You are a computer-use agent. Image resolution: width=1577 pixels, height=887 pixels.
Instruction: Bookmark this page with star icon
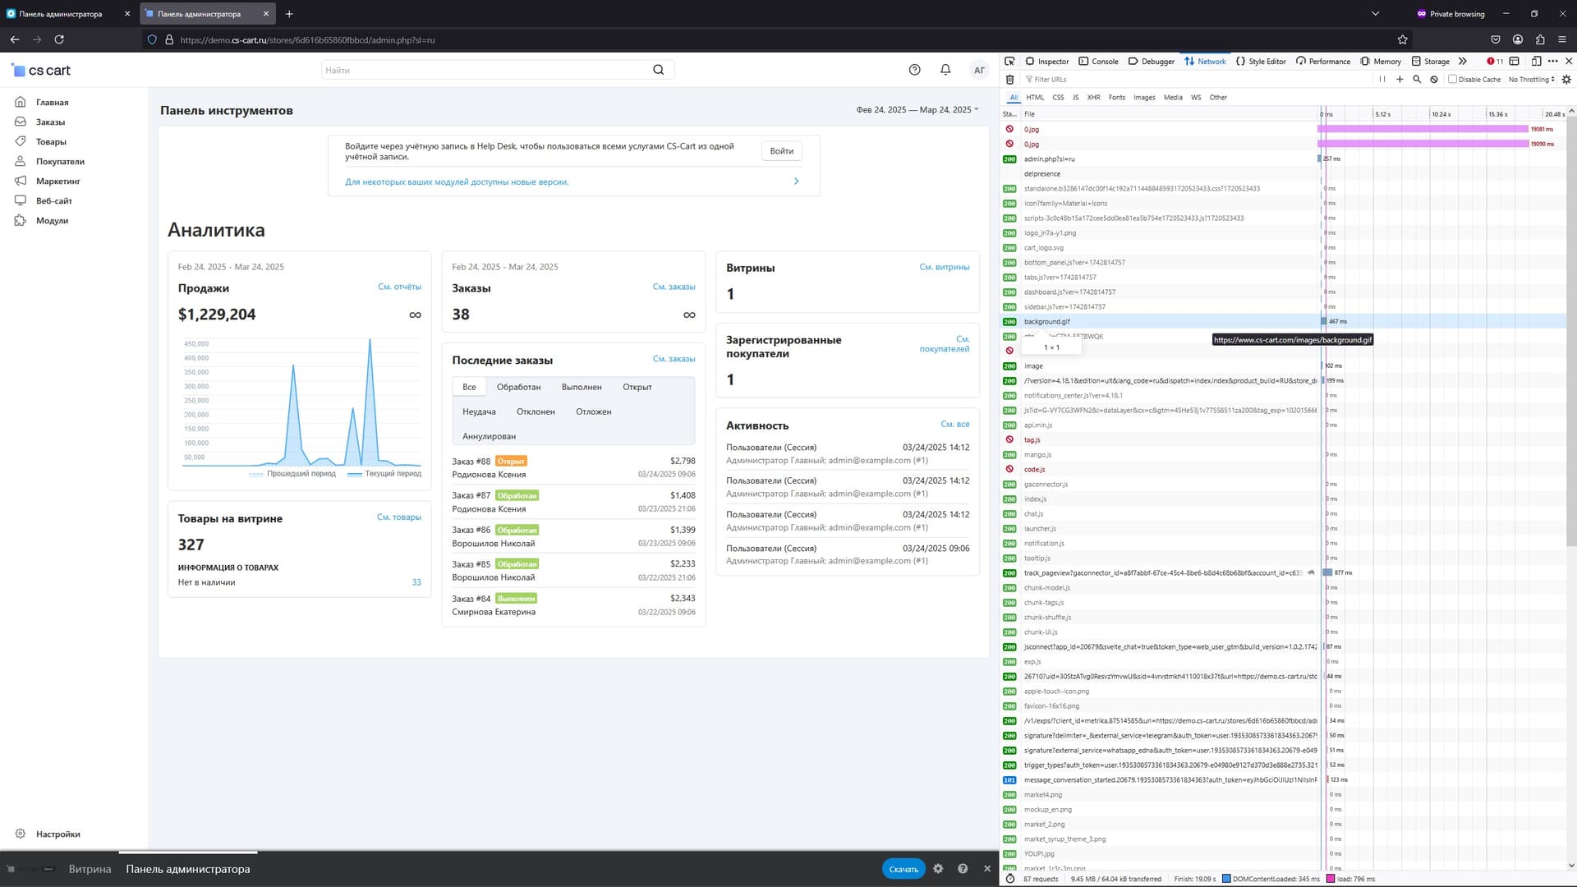pos(1403,39)
